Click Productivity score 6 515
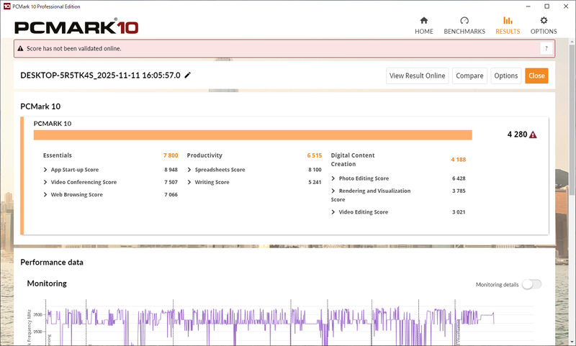Screen dimensions: 576x346 coord(315,155)
